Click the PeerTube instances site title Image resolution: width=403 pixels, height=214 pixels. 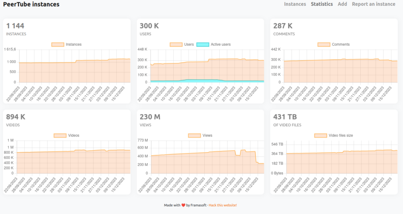click(31, 4)
